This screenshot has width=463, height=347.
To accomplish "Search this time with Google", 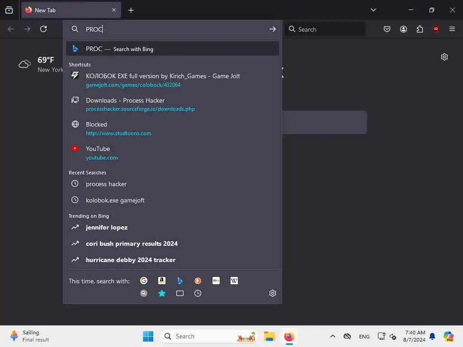I will pos(144,281).
